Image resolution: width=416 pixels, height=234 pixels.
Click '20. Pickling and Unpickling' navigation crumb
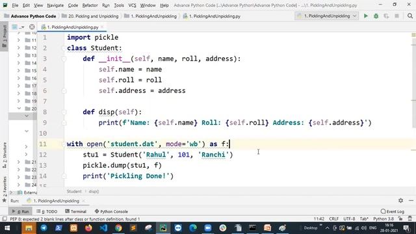tap(90, 16)
